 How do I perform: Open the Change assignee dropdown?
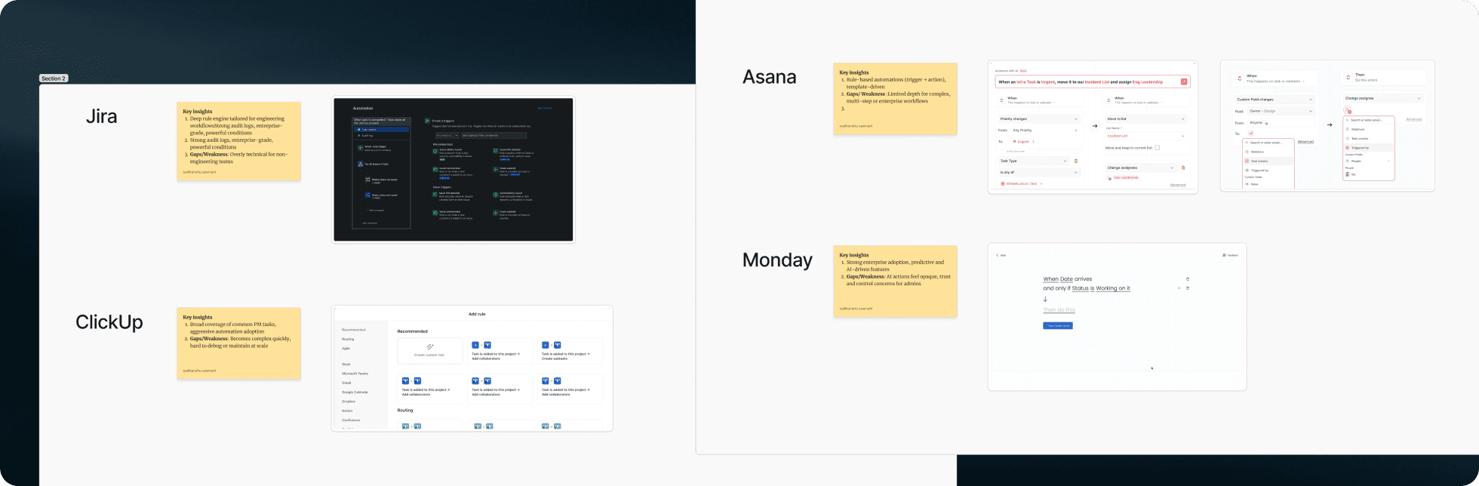[x=1383, y=98]
